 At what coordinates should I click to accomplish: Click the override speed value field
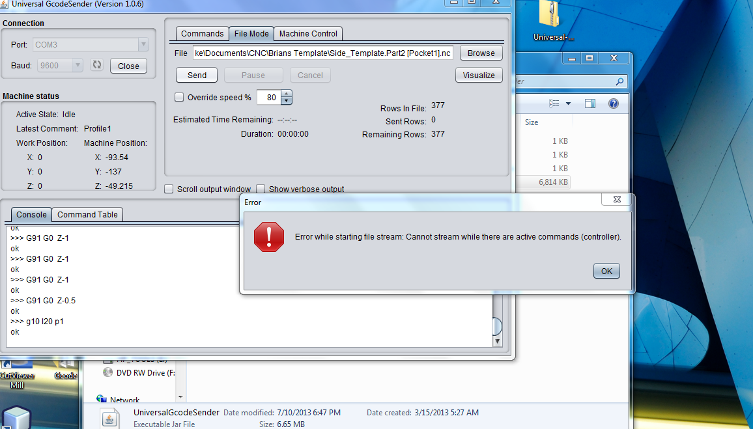tap(270, 98)
